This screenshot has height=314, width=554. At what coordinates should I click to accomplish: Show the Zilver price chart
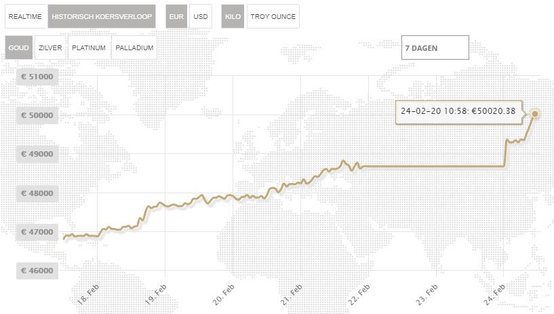(x=51, y=48)
